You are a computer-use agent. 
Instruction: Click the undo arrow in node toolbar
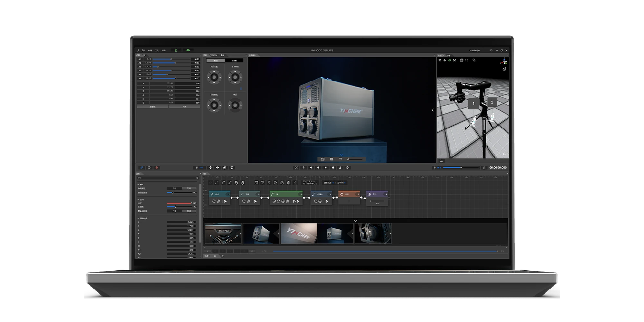click(x=263, y=183)
